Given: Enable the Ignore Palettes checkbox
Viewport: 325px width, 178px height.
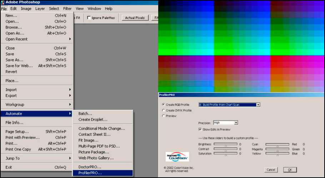Looking at the screenshot, I should coord(89,18).
